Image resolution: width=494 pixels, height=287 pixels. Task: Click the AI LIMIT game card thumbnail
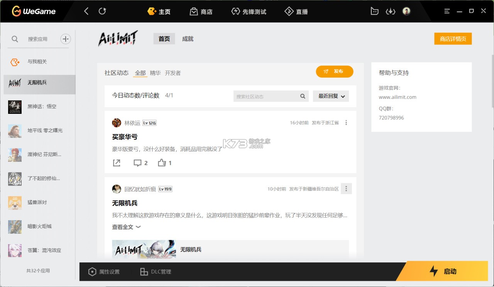tap(144, 249)
